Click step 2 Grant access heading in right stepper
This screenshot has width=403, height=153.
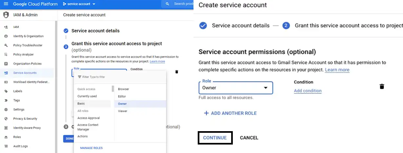tap(349, 25)
